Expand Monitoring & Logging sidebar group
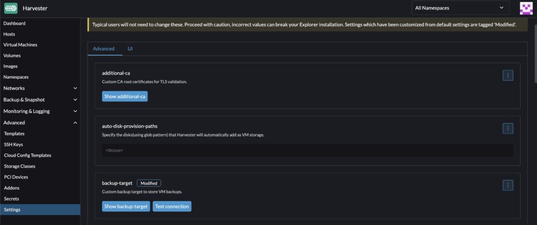The height and width of the screenshot is (225, 537). pyautogui.click(x=75, y=111)
